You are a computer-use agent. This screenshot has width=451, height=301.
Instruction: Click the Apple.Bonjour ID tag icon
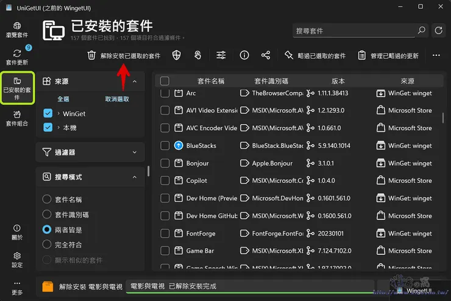[244, 163]
